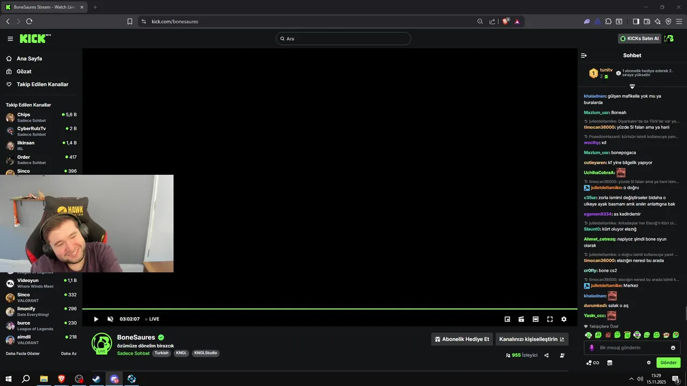Open browser extensions puzzle icon
The width and height of the screenshot is (687, 386).
pos(608,21)
